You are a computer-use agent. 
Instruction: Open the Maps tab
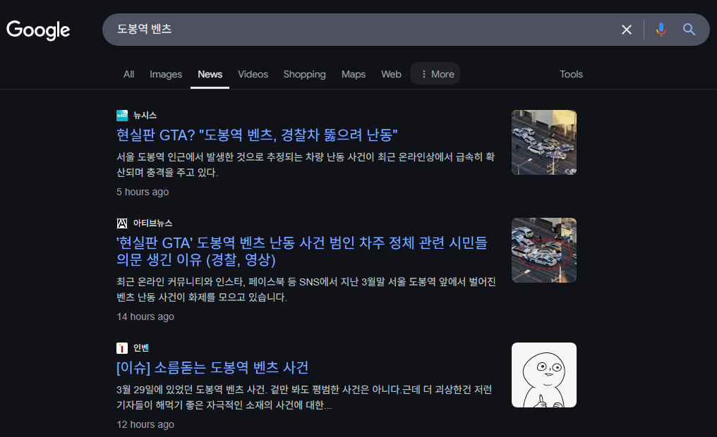(x=354, y=74)
